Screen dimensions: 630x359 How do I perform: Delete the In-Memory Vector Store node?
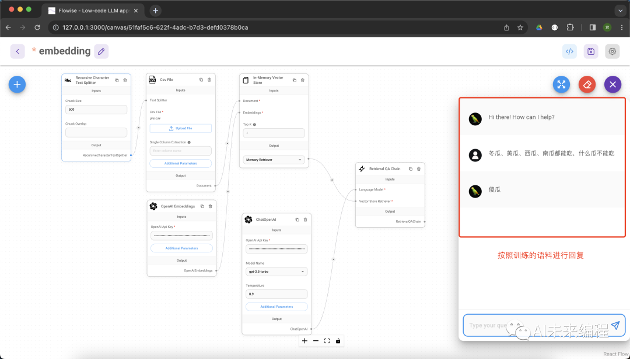click(303, 80)
